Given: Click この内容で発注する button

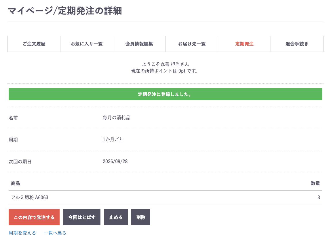Looking at the screenshot, I should click(34, 217).
